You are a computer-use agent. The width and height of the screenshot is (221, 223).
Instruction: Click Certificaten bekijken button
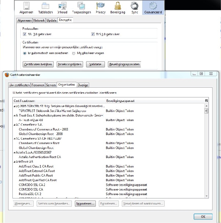38,64
